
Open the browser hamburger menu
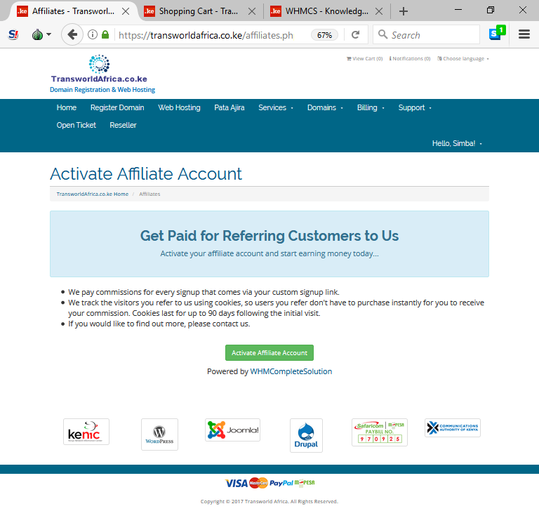[524, 34]
